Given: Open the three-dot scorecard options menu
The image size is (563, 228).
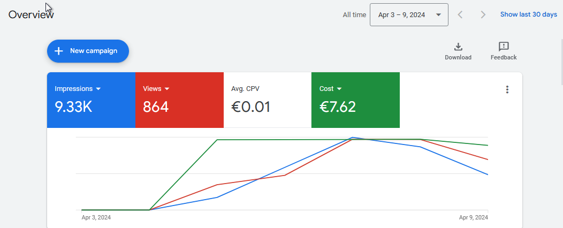Looking at the screenshot, I should 507,89.
